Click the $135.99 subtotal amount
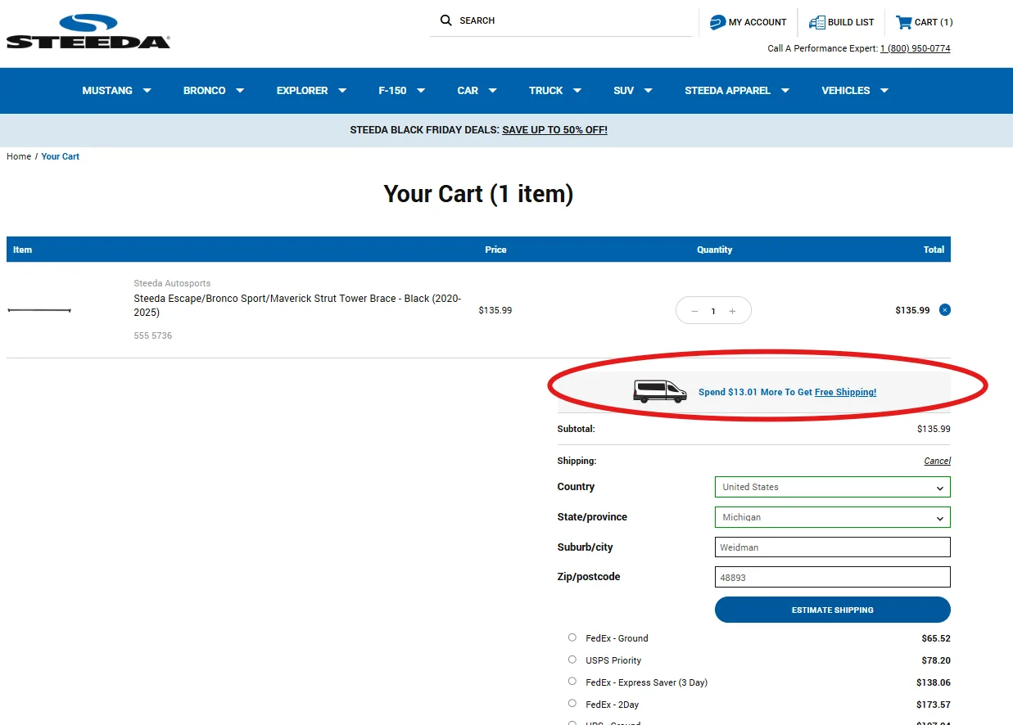This screenshot has width=1013, height=725. click(x=934, y=429)
